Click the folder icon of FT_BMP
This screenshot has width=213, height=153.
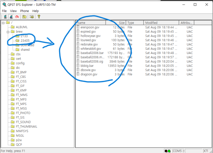coord(13,72)
